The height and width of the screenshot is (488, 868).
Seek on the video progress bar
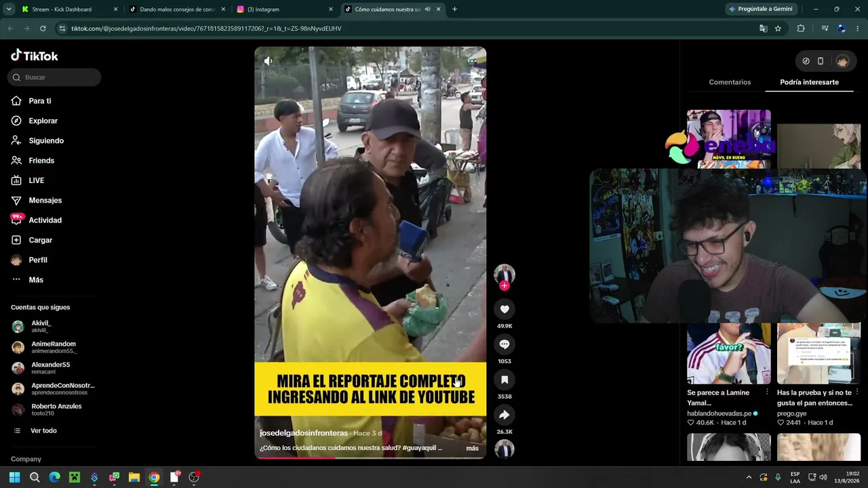coord(370,457)
